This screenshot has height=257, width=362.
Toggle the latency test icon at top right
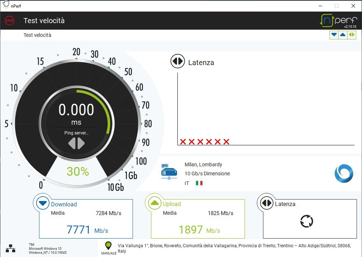point(352,35)
